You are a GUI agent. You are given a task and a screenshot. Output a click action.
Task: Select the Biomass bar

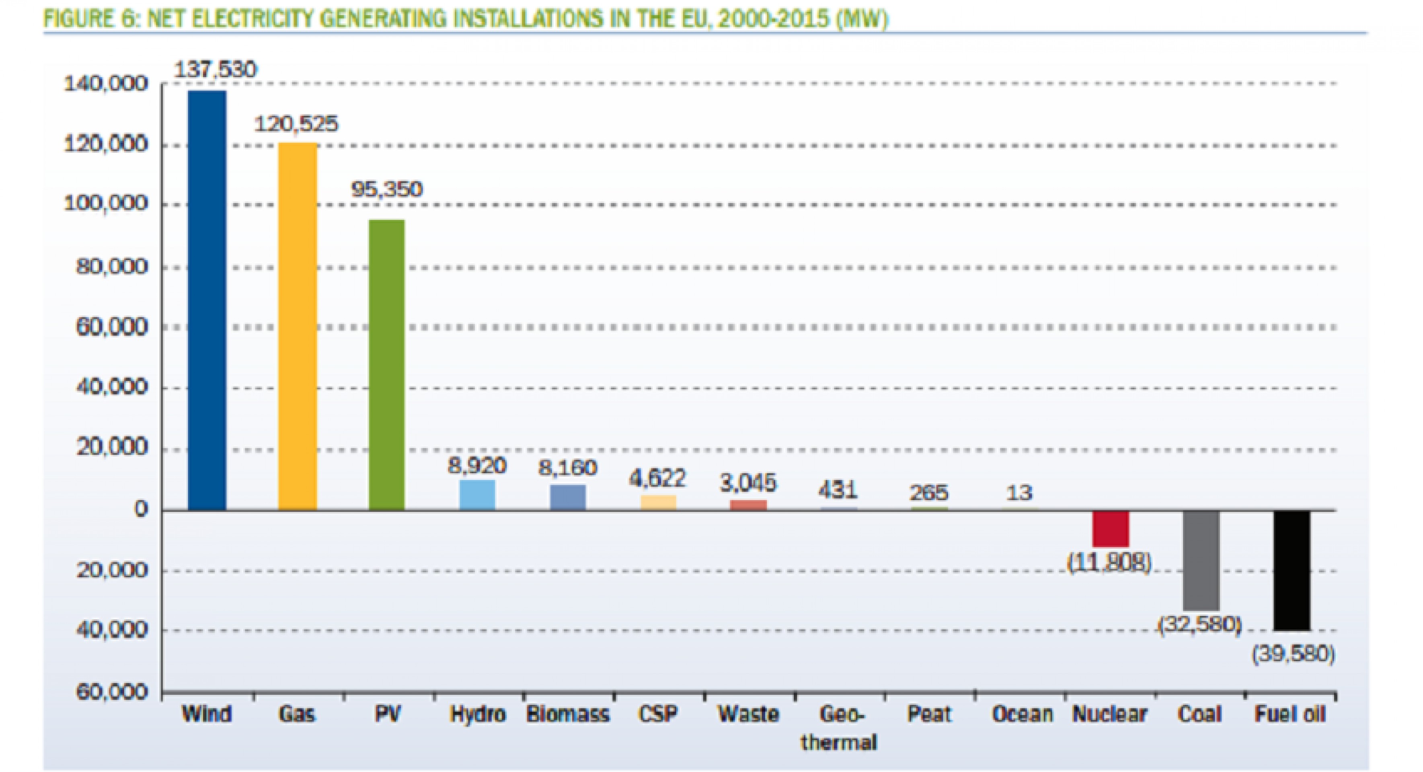568,497
